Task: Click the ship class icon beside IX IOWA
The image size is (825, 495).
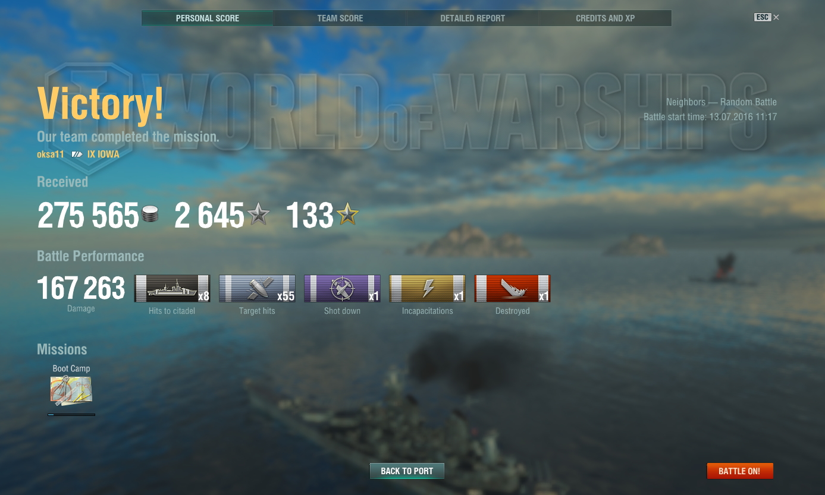Action: [77, 155]
